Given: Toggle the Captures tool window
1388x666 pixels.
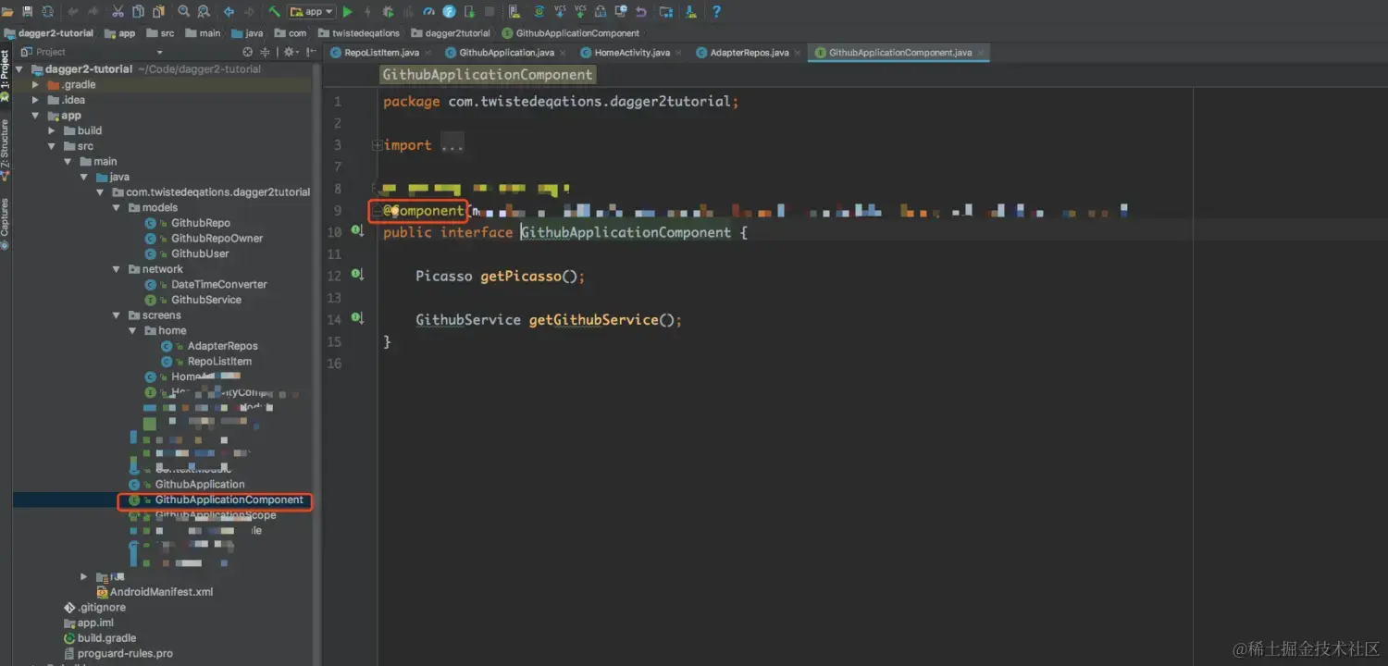Looking at the screenshot, I should click(x=6, y=223).
